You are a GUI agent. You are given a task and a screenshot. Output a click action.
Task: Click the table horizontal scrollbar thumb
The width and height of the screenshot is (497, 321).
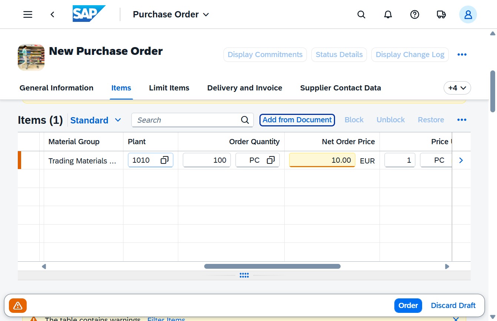coord(272,266)
